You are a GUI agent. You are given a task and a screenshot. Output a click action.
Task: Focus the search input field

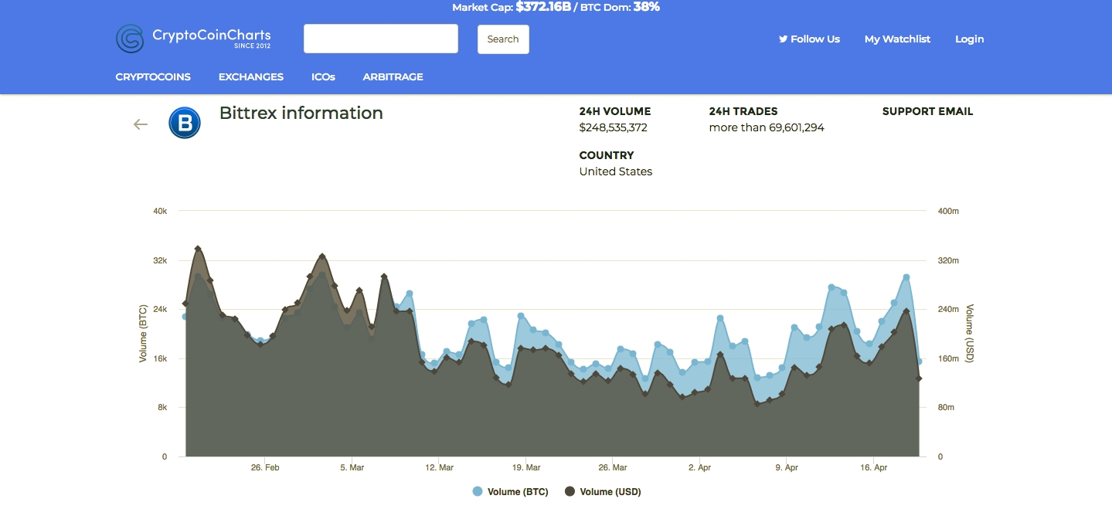coord(381,39)
